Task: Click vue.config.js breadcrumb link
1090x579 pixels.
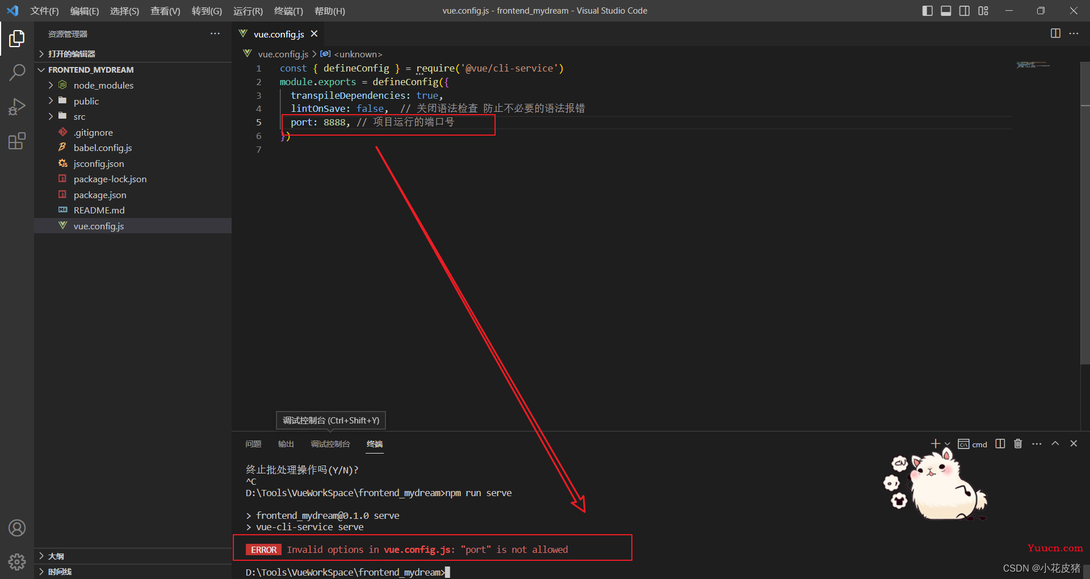Action: click(x=283, y=54)
